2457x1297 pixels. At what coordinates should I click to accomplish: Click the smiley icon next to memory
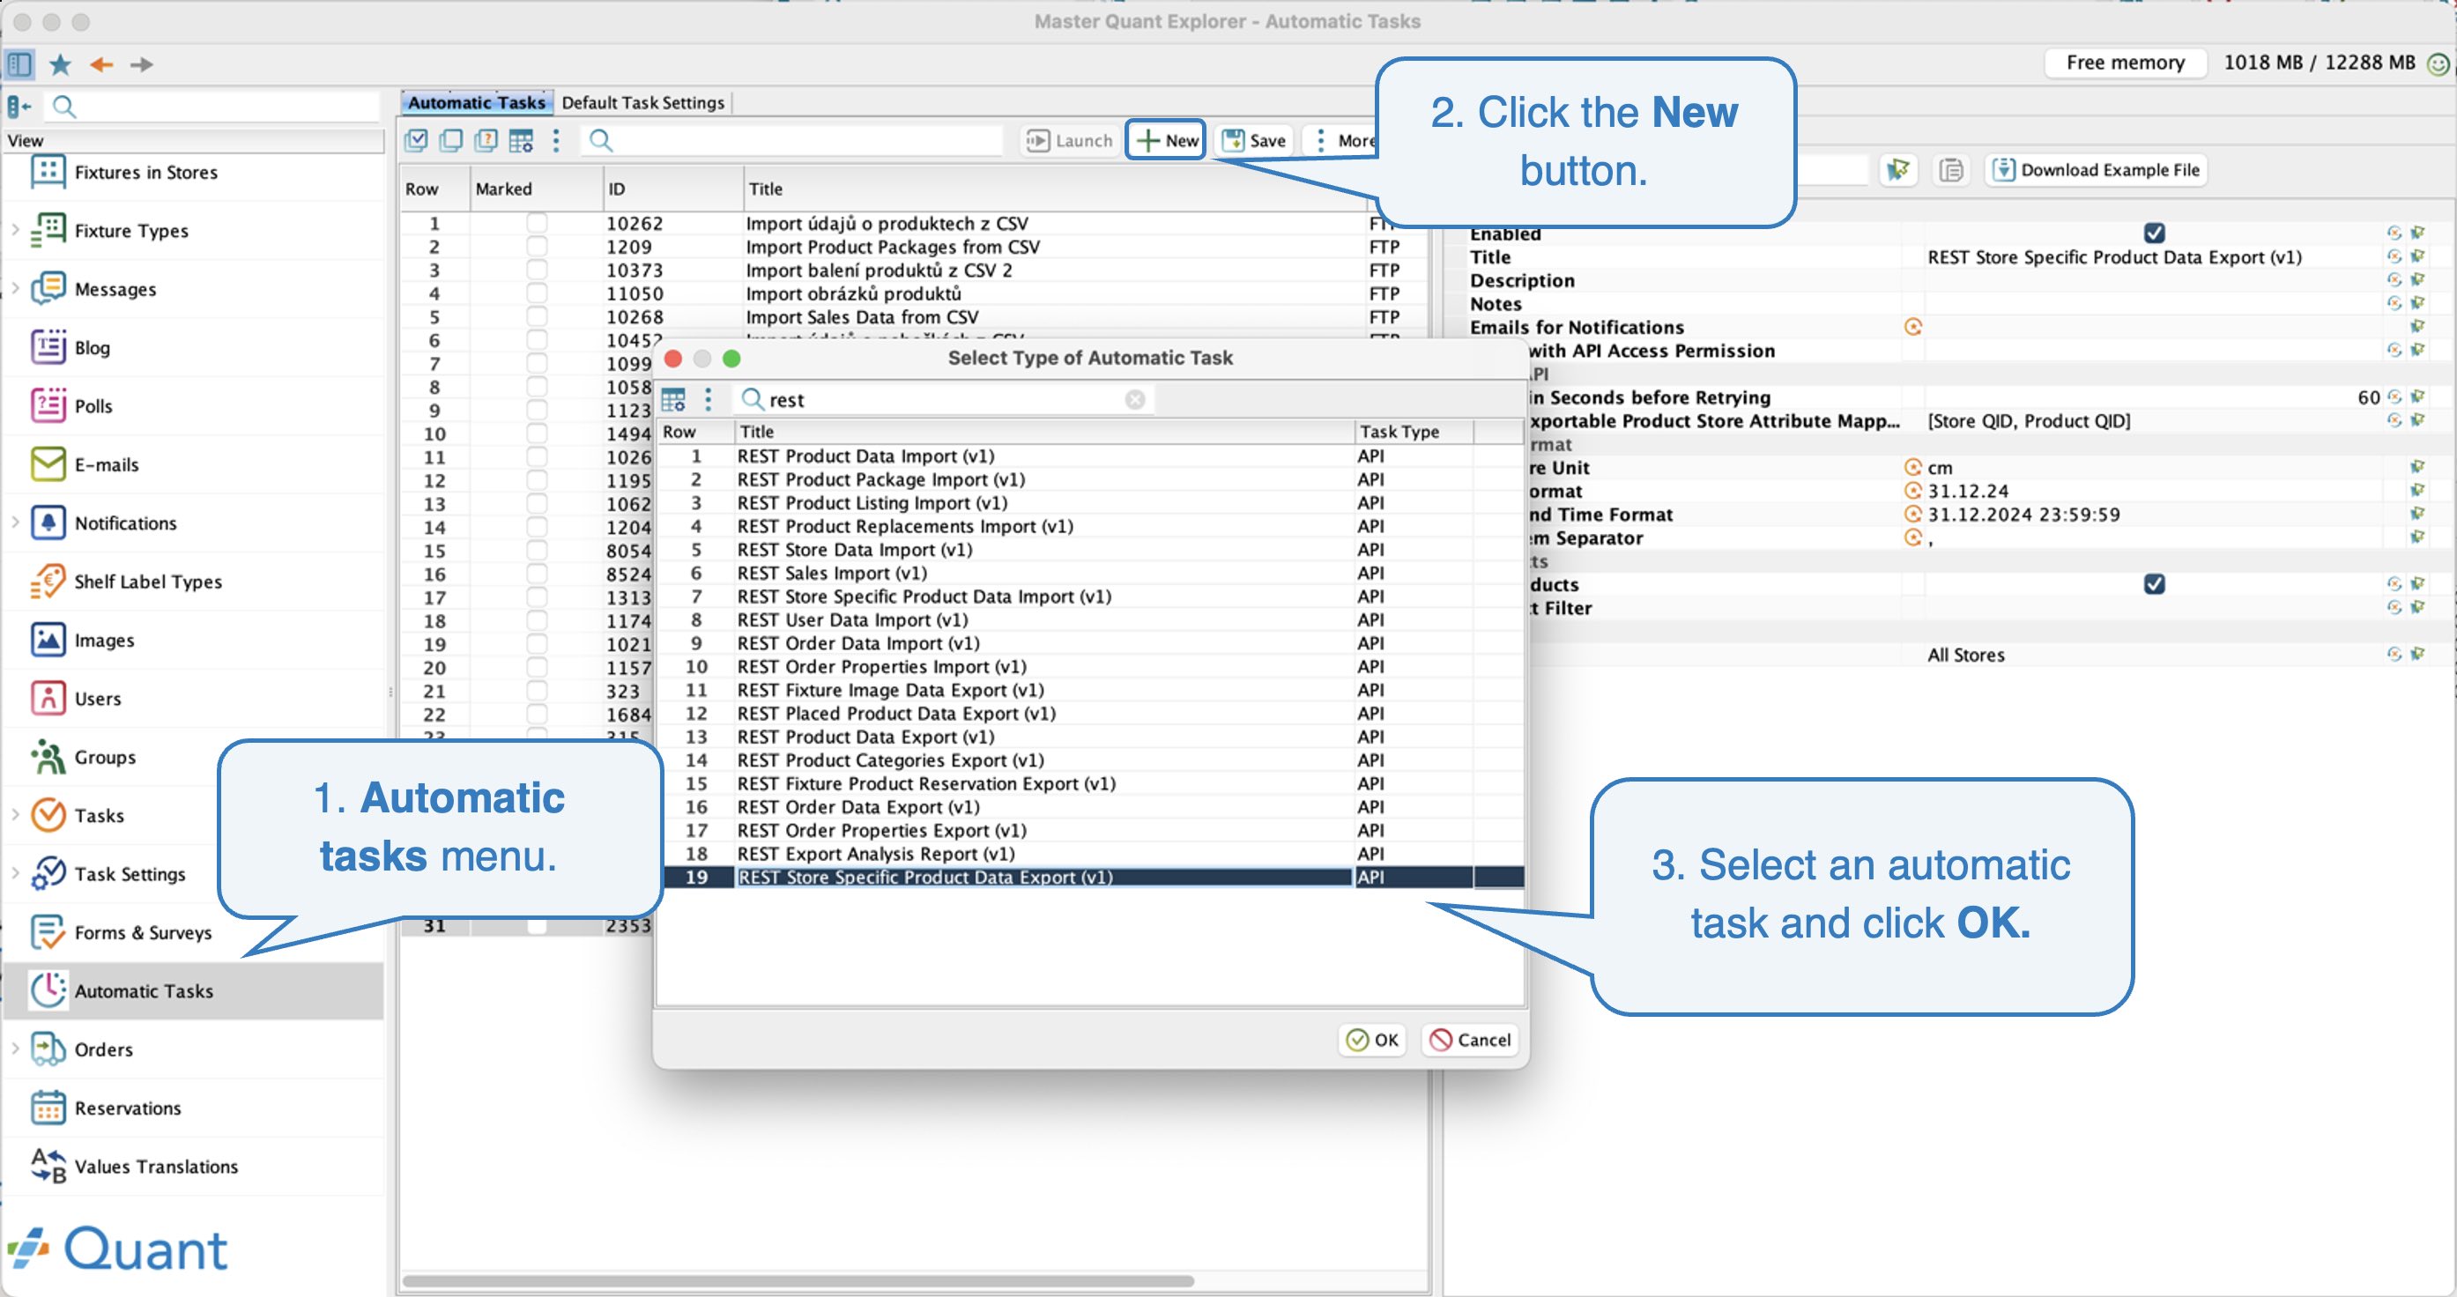[x=2438, y=64]
